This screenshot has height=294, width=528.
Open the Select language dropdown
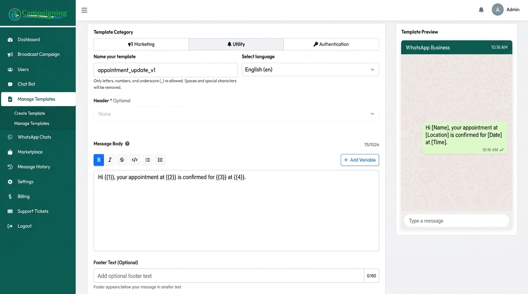coord(310,70)
